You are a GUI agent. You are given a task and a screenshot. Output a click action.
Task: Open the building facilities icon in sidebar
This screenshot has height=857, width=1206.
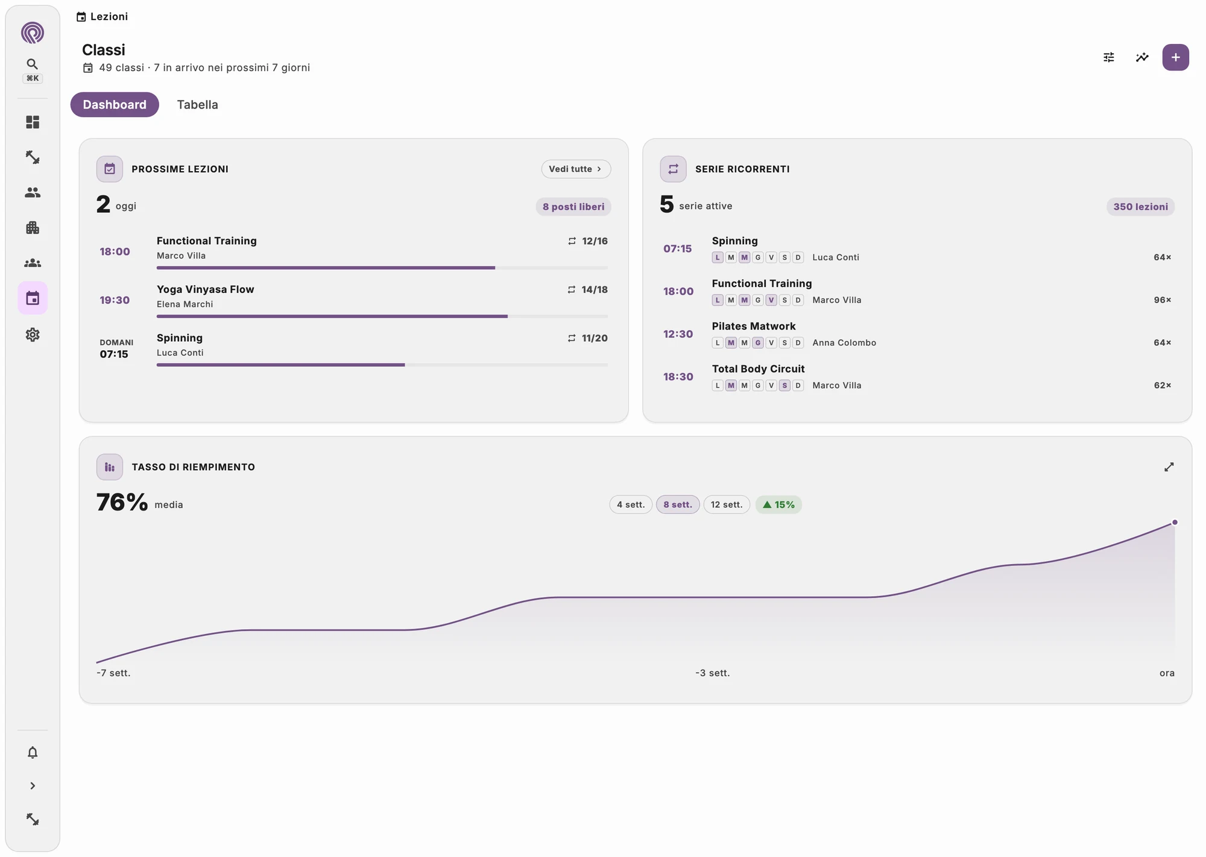33,228
